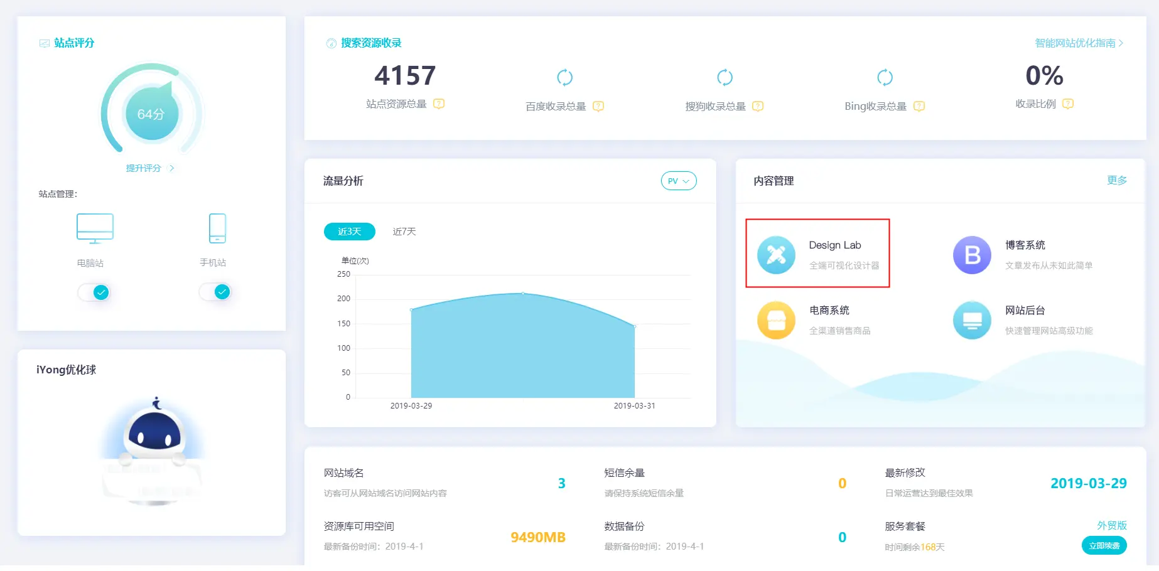The image size is (1159, 571).
Task: Open the 网站后台 site backend icon
Action: coord(972,320)
